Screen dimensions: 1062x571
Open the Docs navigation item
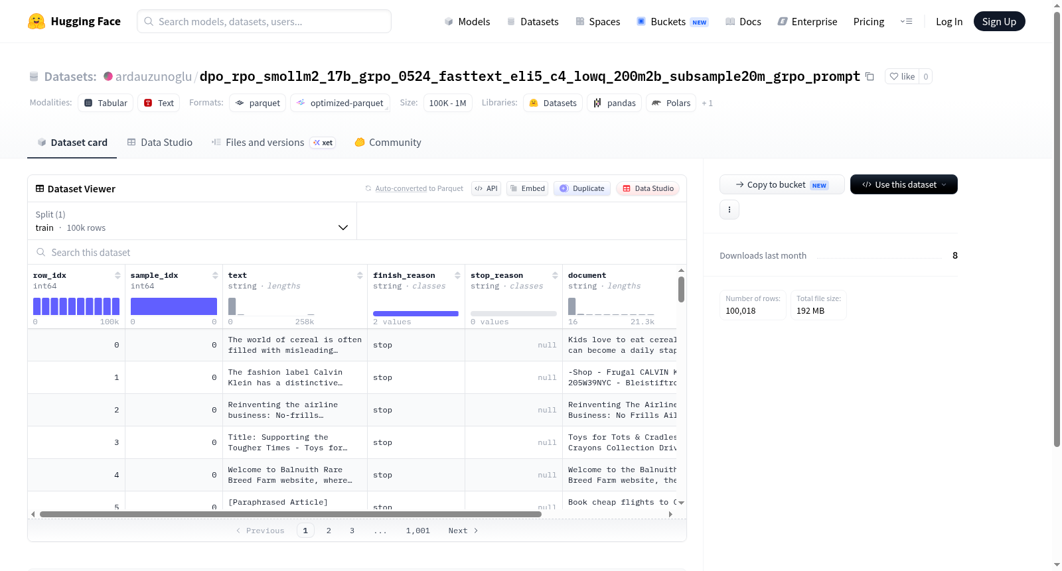[743, 21]
